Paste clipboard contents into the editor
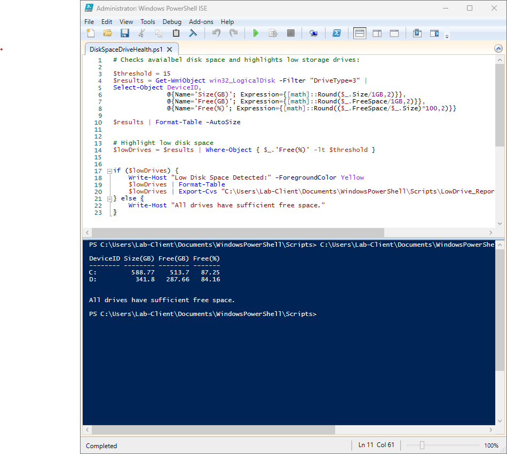The width and height of the screenshot is (507, 454). (176, 33)
